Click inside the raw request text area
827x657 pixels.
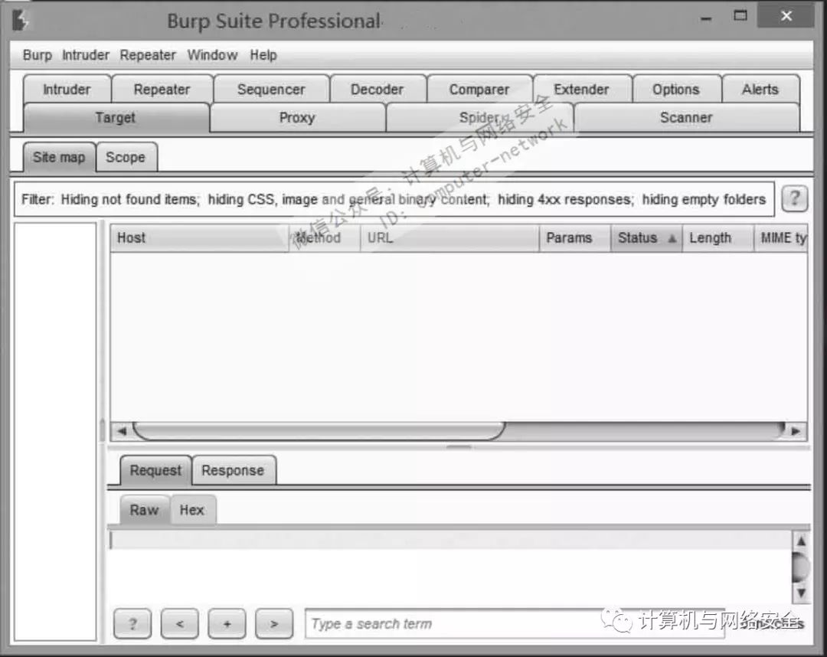[x=449, y=567]
